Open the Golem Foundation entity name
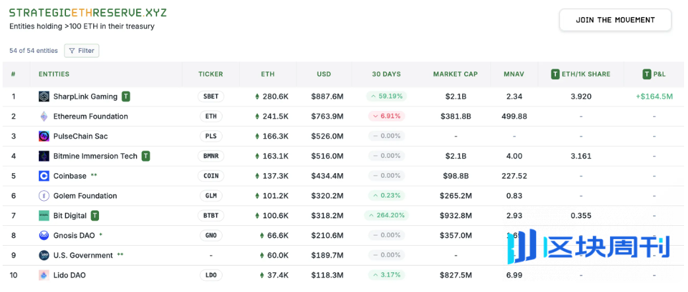 coord(85,196)
